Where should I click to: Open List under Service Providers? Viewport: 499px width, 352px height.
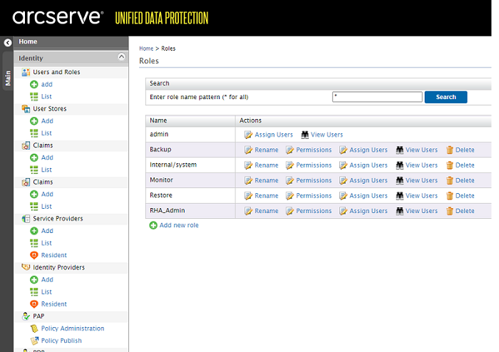click(46, 243)
